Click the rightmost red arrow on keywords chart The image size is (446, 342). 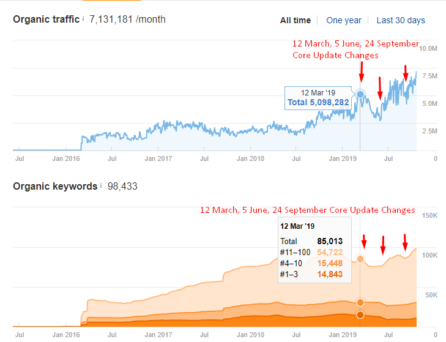tap(404, 243)
